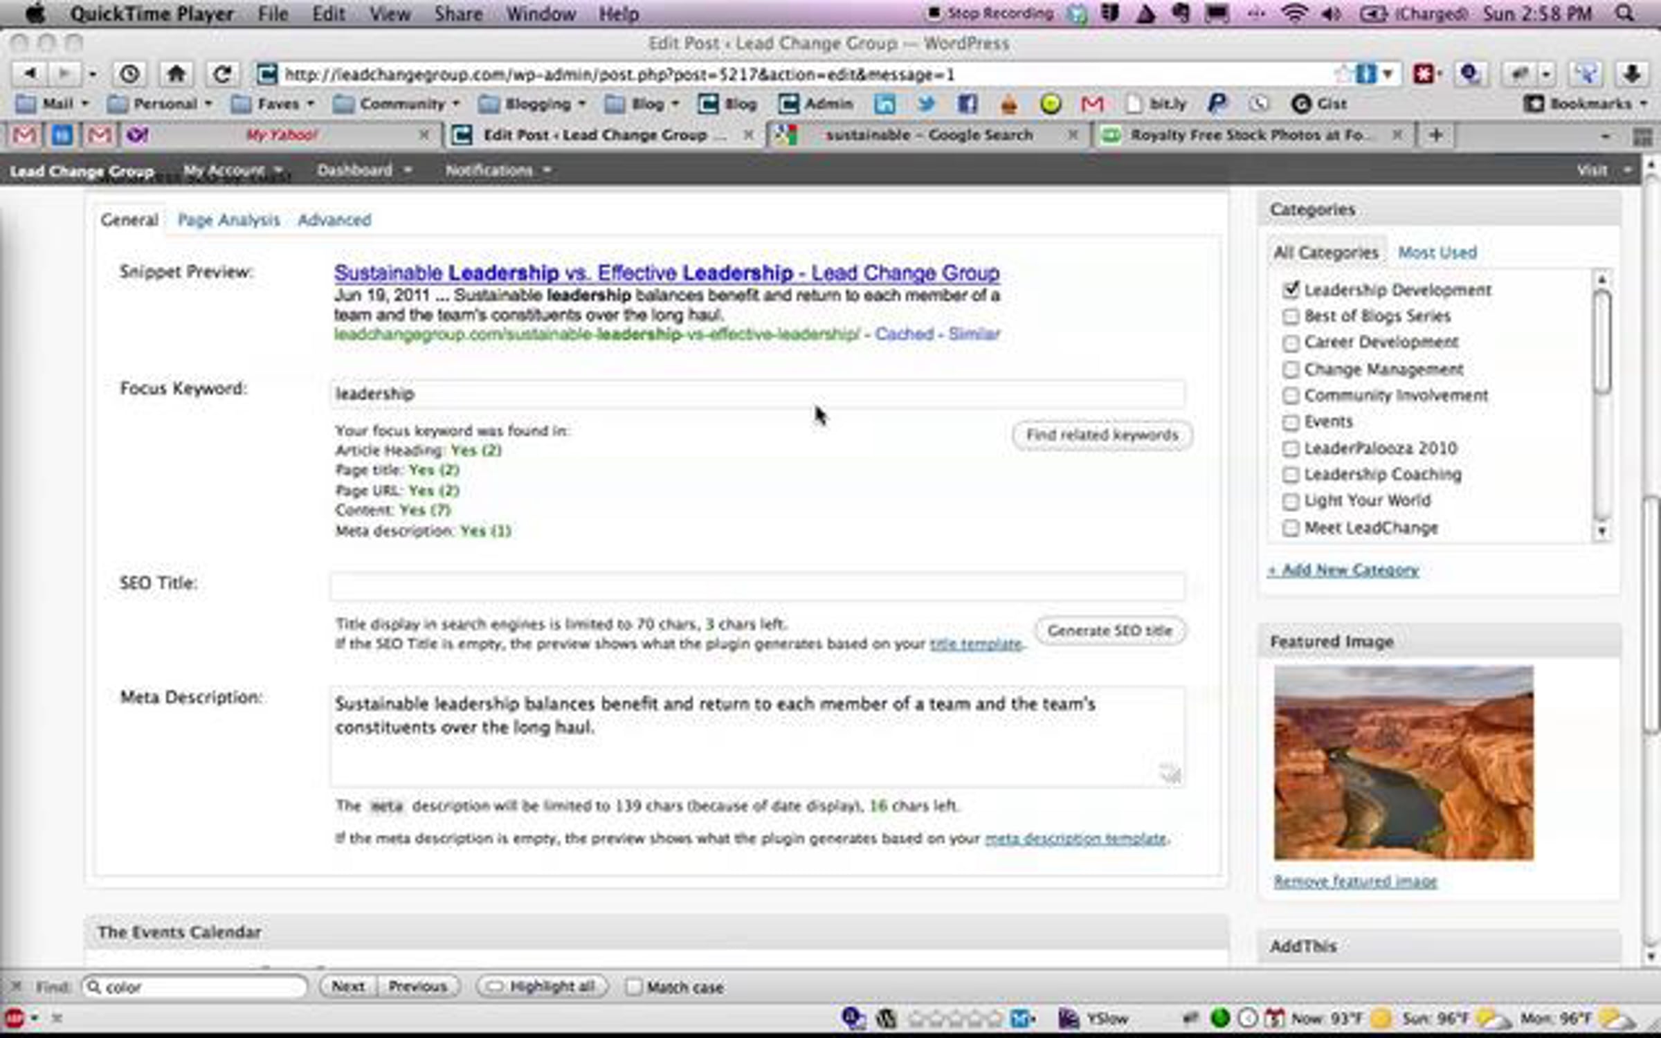Open the QuickTime View menu
The image size is (1661, 1038).
coord(389,14)
